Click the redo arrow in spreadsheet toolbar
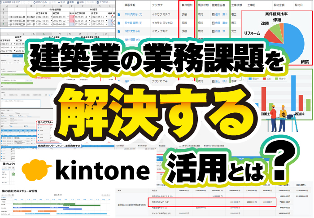The image size is (314, 218). tap(30, 2)
